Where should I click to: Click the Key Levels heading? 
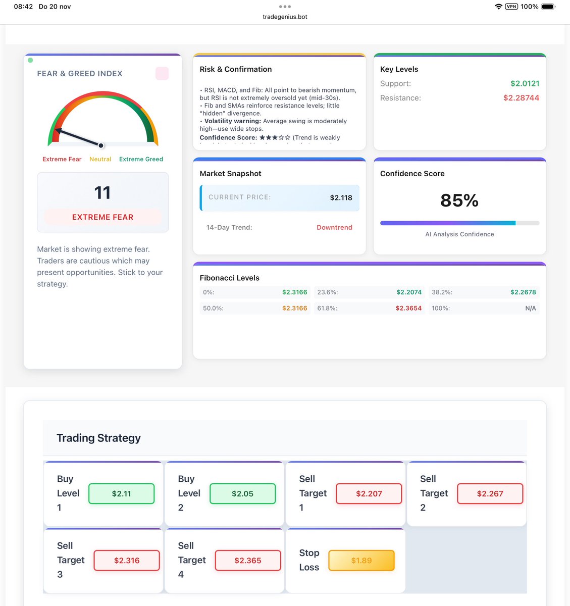(x=399, y=69)
